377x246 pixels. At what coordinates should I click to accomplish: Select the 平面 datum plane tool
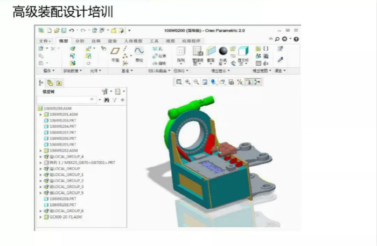[x=115, y=54]
